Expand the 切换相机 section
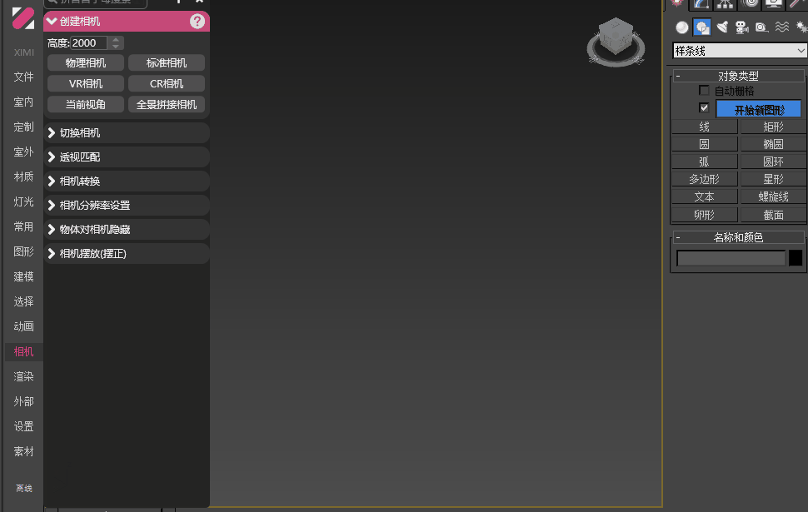 tap(127, 133)
